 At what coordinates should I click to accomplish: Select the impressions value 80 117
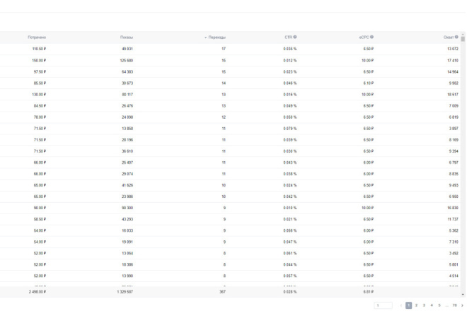127,94
